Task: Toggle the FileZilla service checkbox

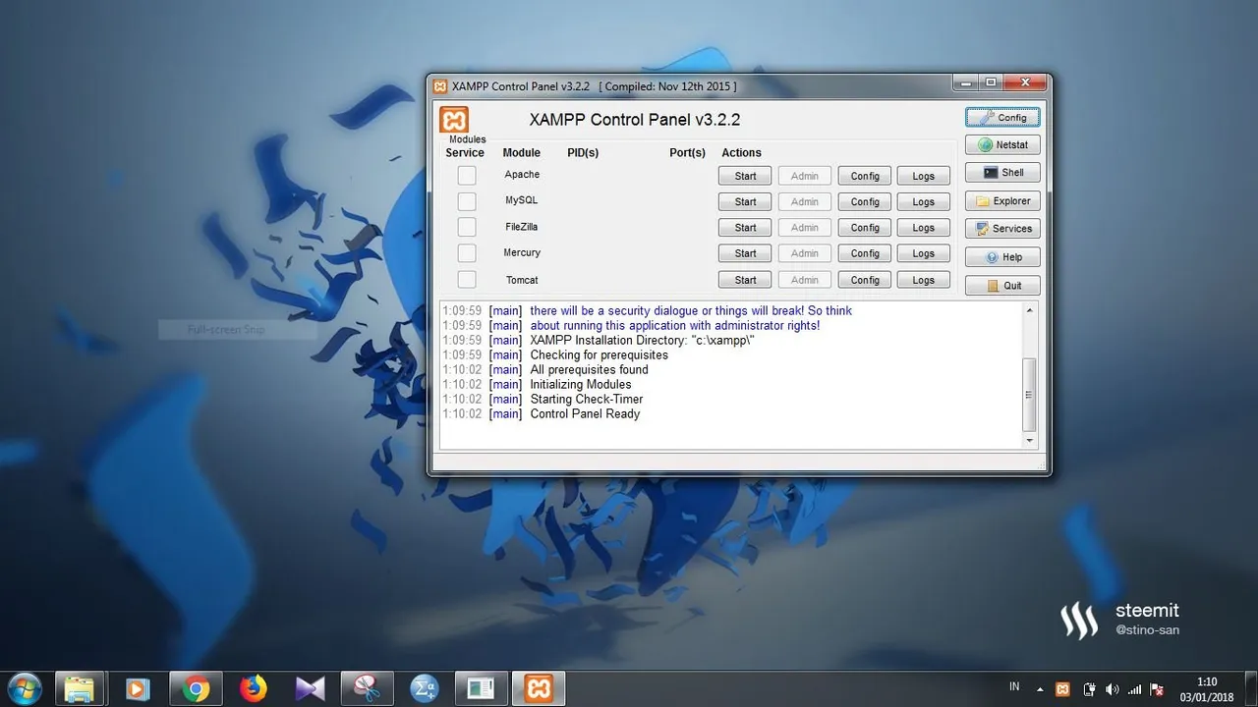Action: [467, 227]
